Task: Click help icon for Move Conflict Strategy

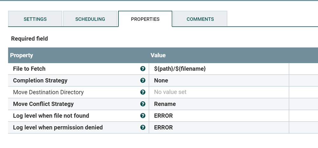Action: (143, 104)
